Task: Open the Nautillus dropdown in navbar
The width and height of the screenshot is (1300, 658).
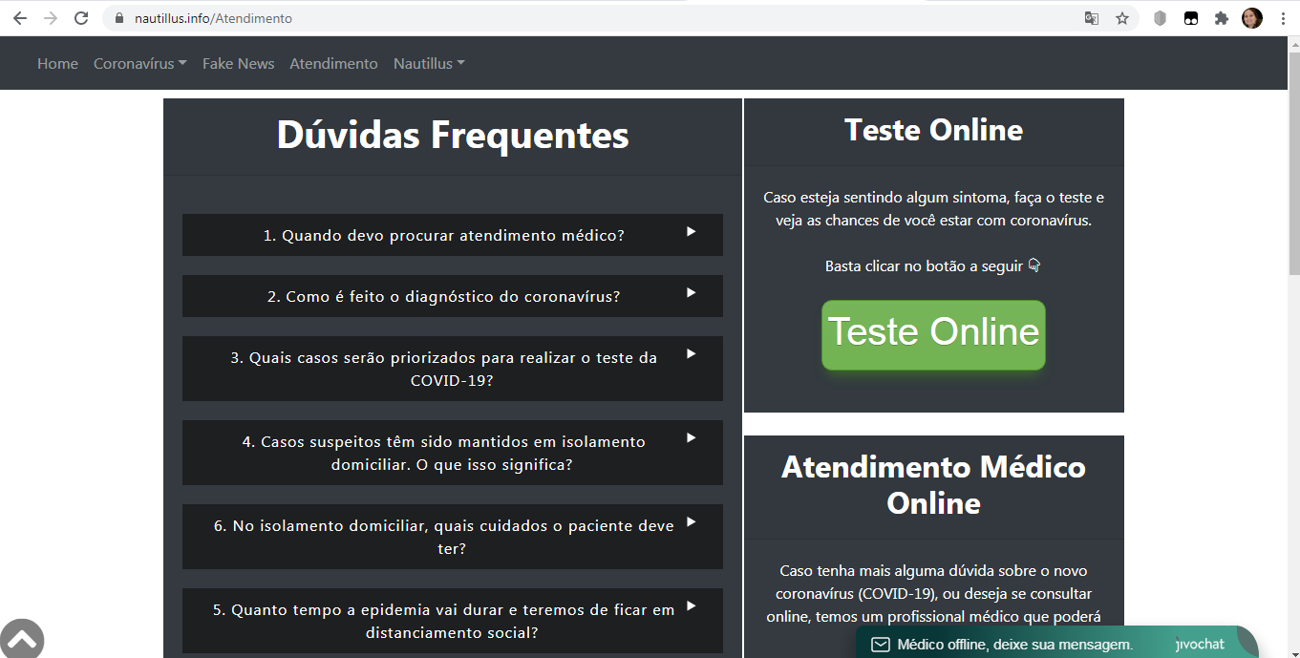Action: tap(429, 63)
